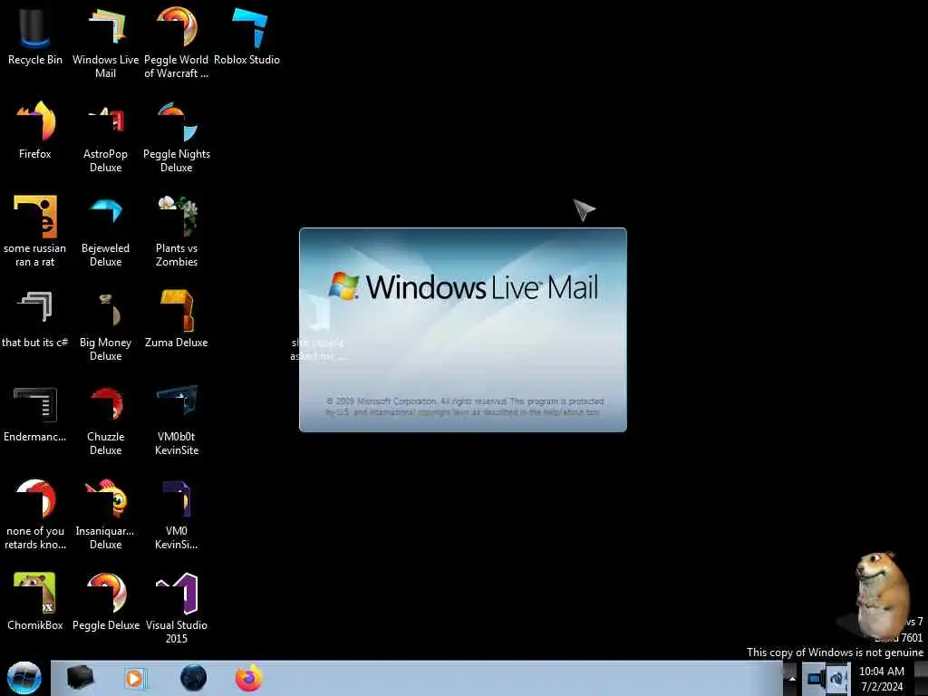Select the Bejeweled Deluxe desktop icon
Viewport: 928px width, 696px height.
point(105,231)
